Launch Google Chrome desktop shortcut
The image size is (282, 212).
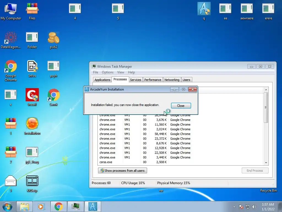(x=11, y=70)
